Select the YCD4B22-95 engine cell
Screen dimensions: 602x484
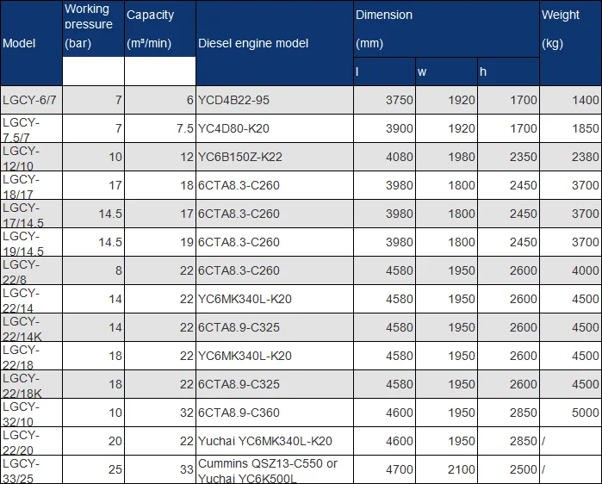(x=233, y=100)
